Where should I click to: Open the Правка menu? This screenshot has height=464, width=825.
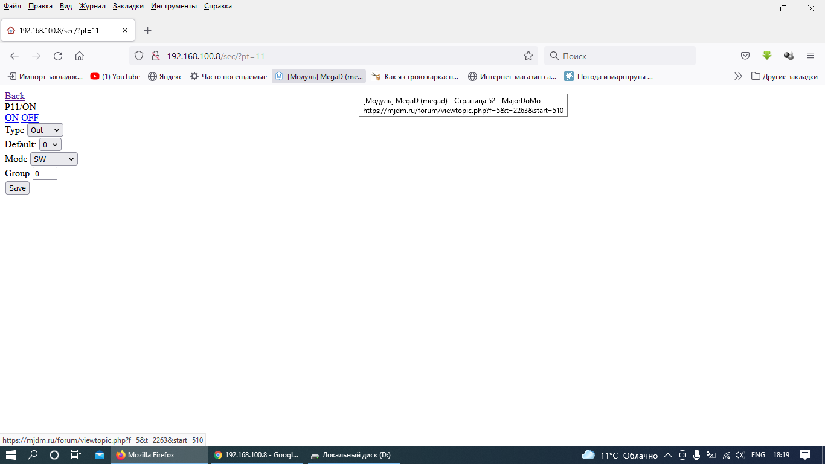click(40, 6)
